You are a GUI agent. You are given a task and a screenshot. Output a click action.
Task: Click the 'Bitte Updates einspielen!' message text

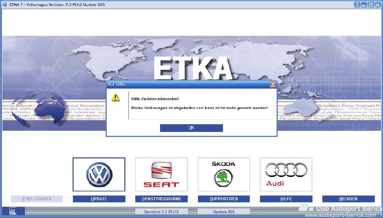[155, 99]
